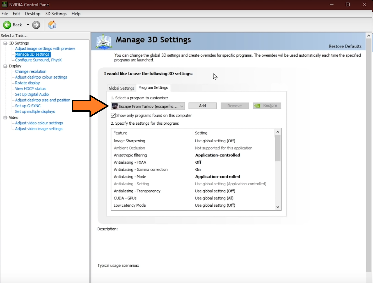Image resolution: width=373 pixels, height=283 pixels.
Task: Click the Antialiasing - Setting row
Action: (x=193, y=184)
